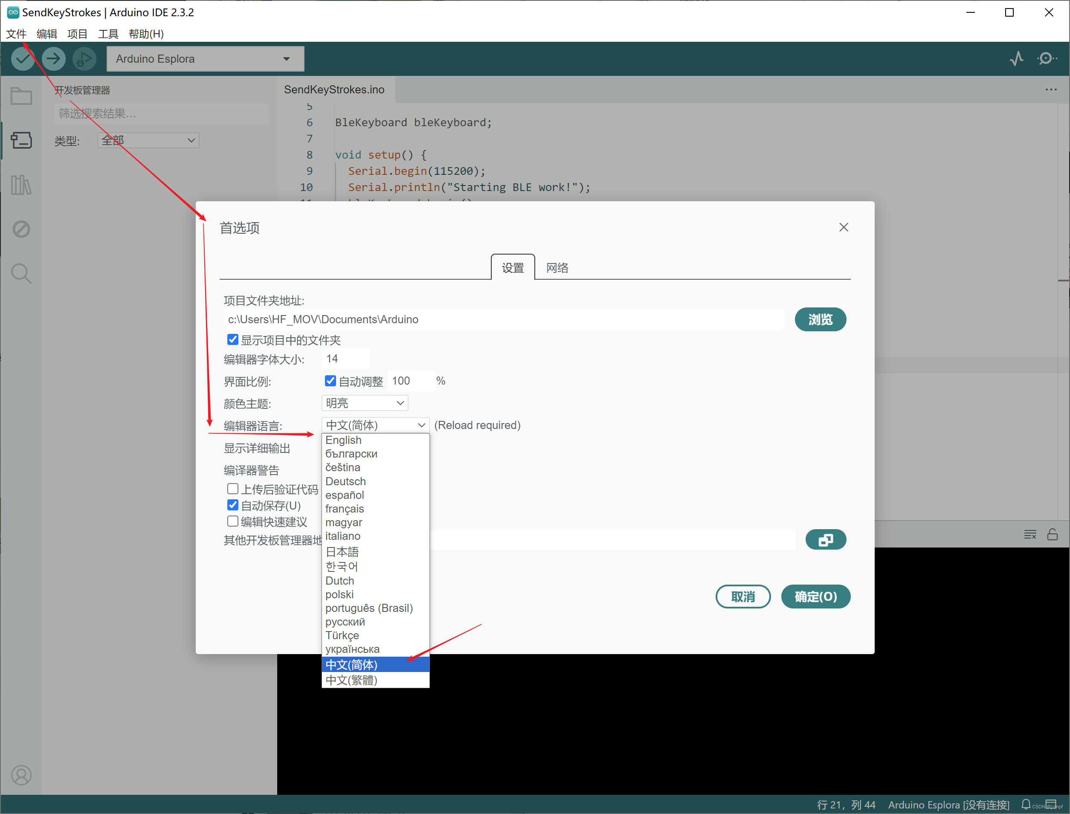
Task: Enable editor quick suggestions checkbox
Action: pyautogui.click(x=232, y=521)
